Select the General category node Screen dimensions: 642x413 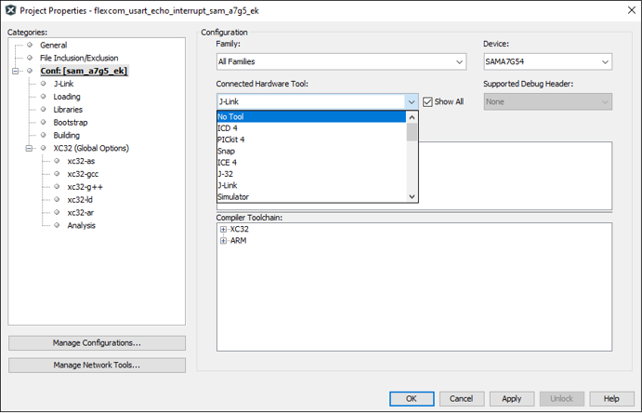click(53, 45)
